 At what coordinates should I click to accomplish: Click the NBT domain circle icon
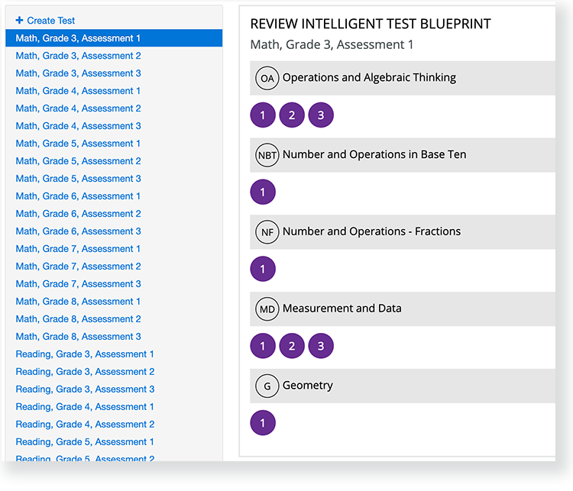267,155
